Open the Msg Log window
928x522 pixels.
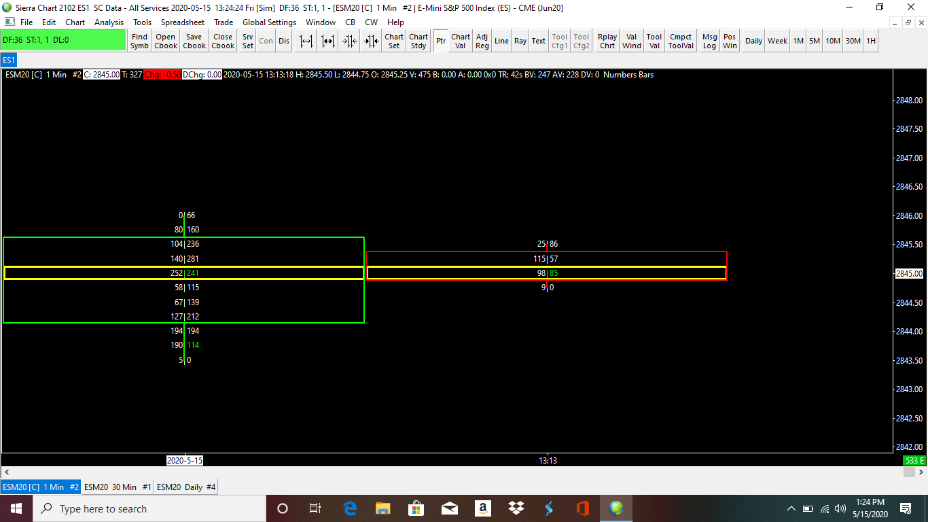click(x=709, y=41)
